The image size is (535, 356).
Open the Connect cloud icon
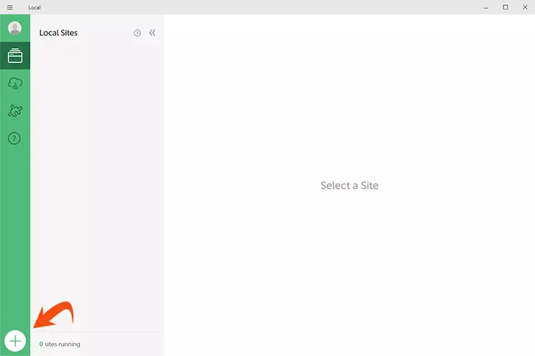click(15, 83)
